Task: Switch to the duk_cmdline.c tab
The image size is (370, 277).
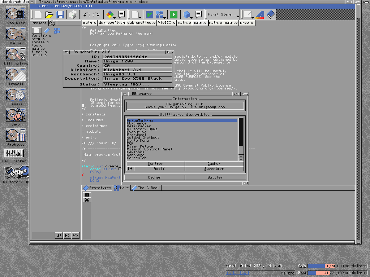Action: coord(141,23)
